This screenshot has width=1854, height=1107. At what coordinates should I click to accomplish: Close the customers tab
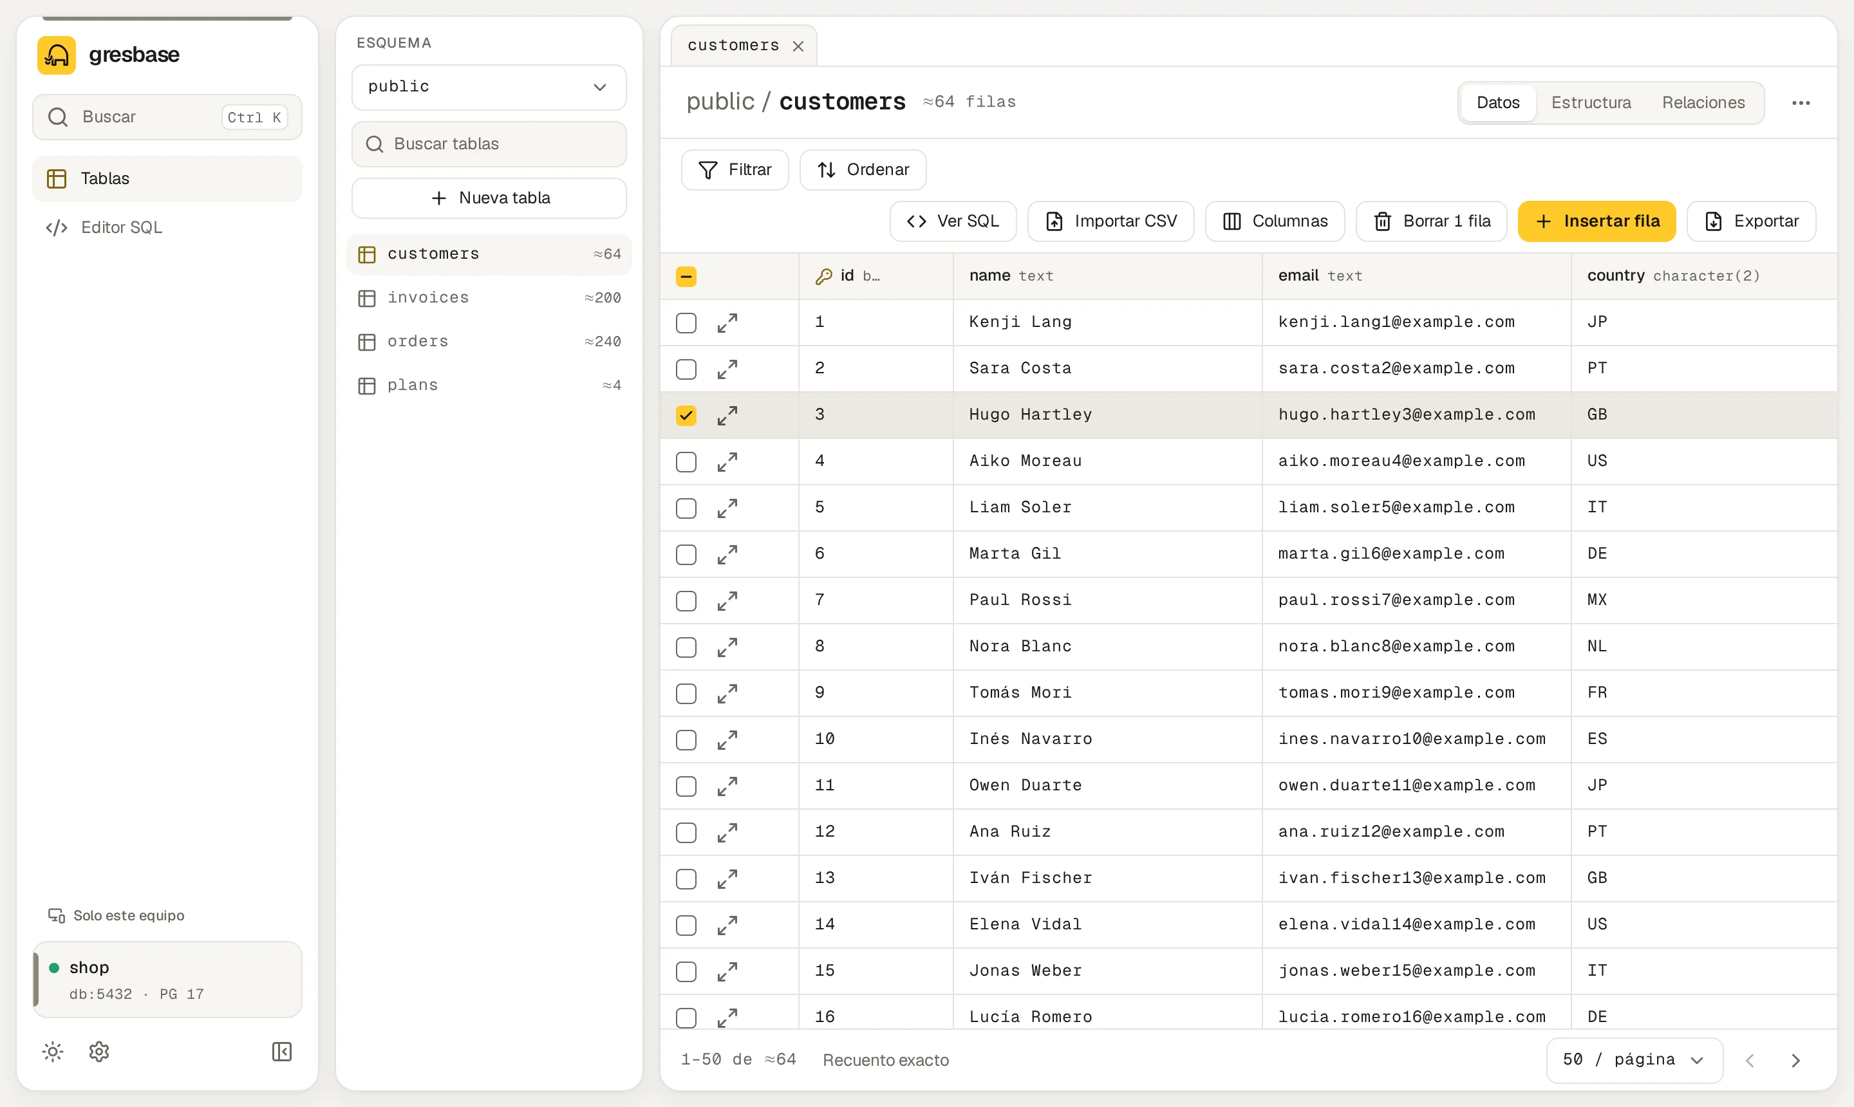(798, 46)
